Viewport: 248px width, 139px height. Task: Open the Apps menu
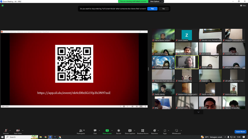click(x=165, y=132)
